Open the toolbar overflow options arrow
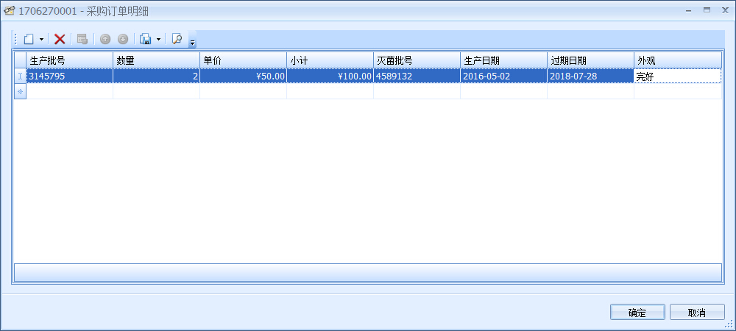 point(192,42)
